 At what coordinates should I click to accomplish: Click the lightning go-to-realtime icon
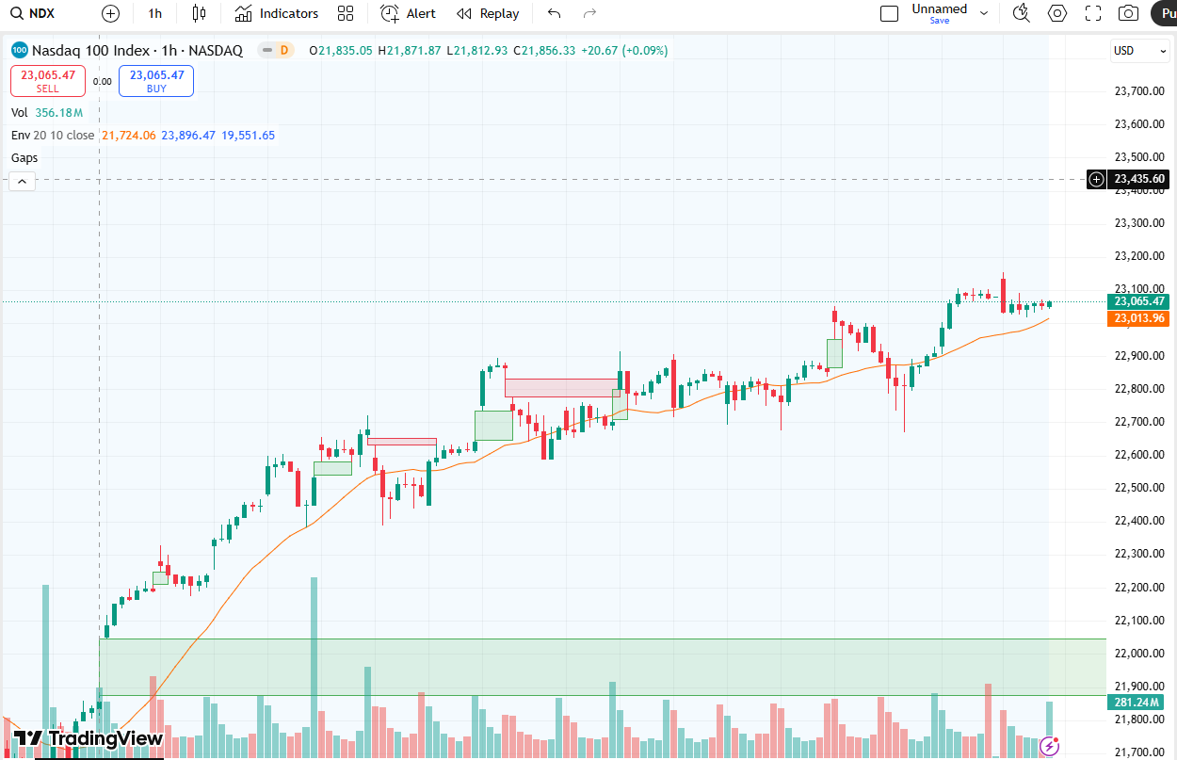click(x=1049, y=747)
